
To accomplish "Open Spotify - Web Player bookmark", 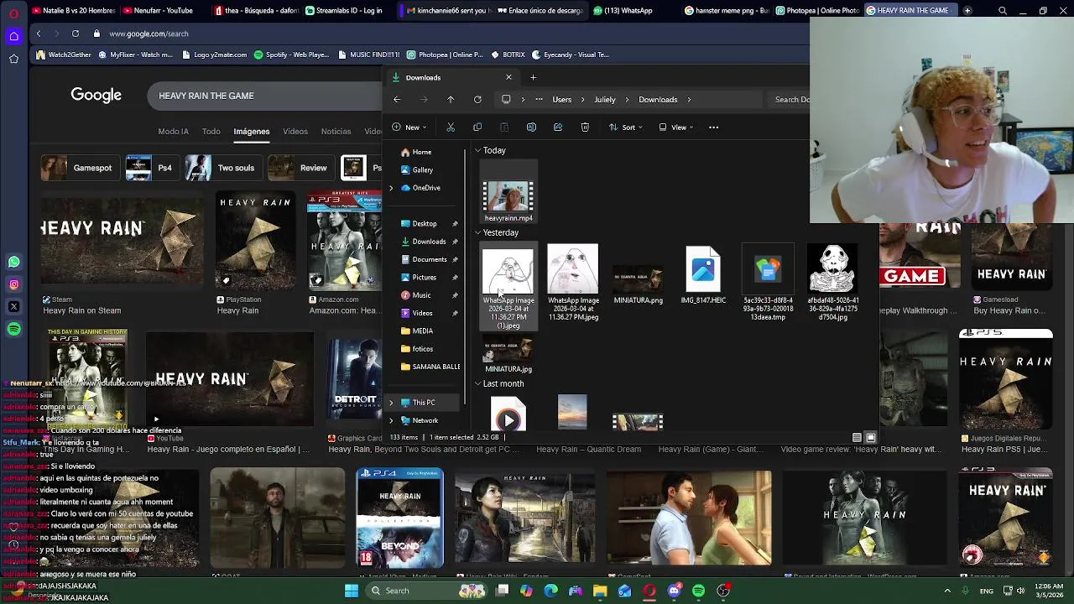I will pos(291,55).
